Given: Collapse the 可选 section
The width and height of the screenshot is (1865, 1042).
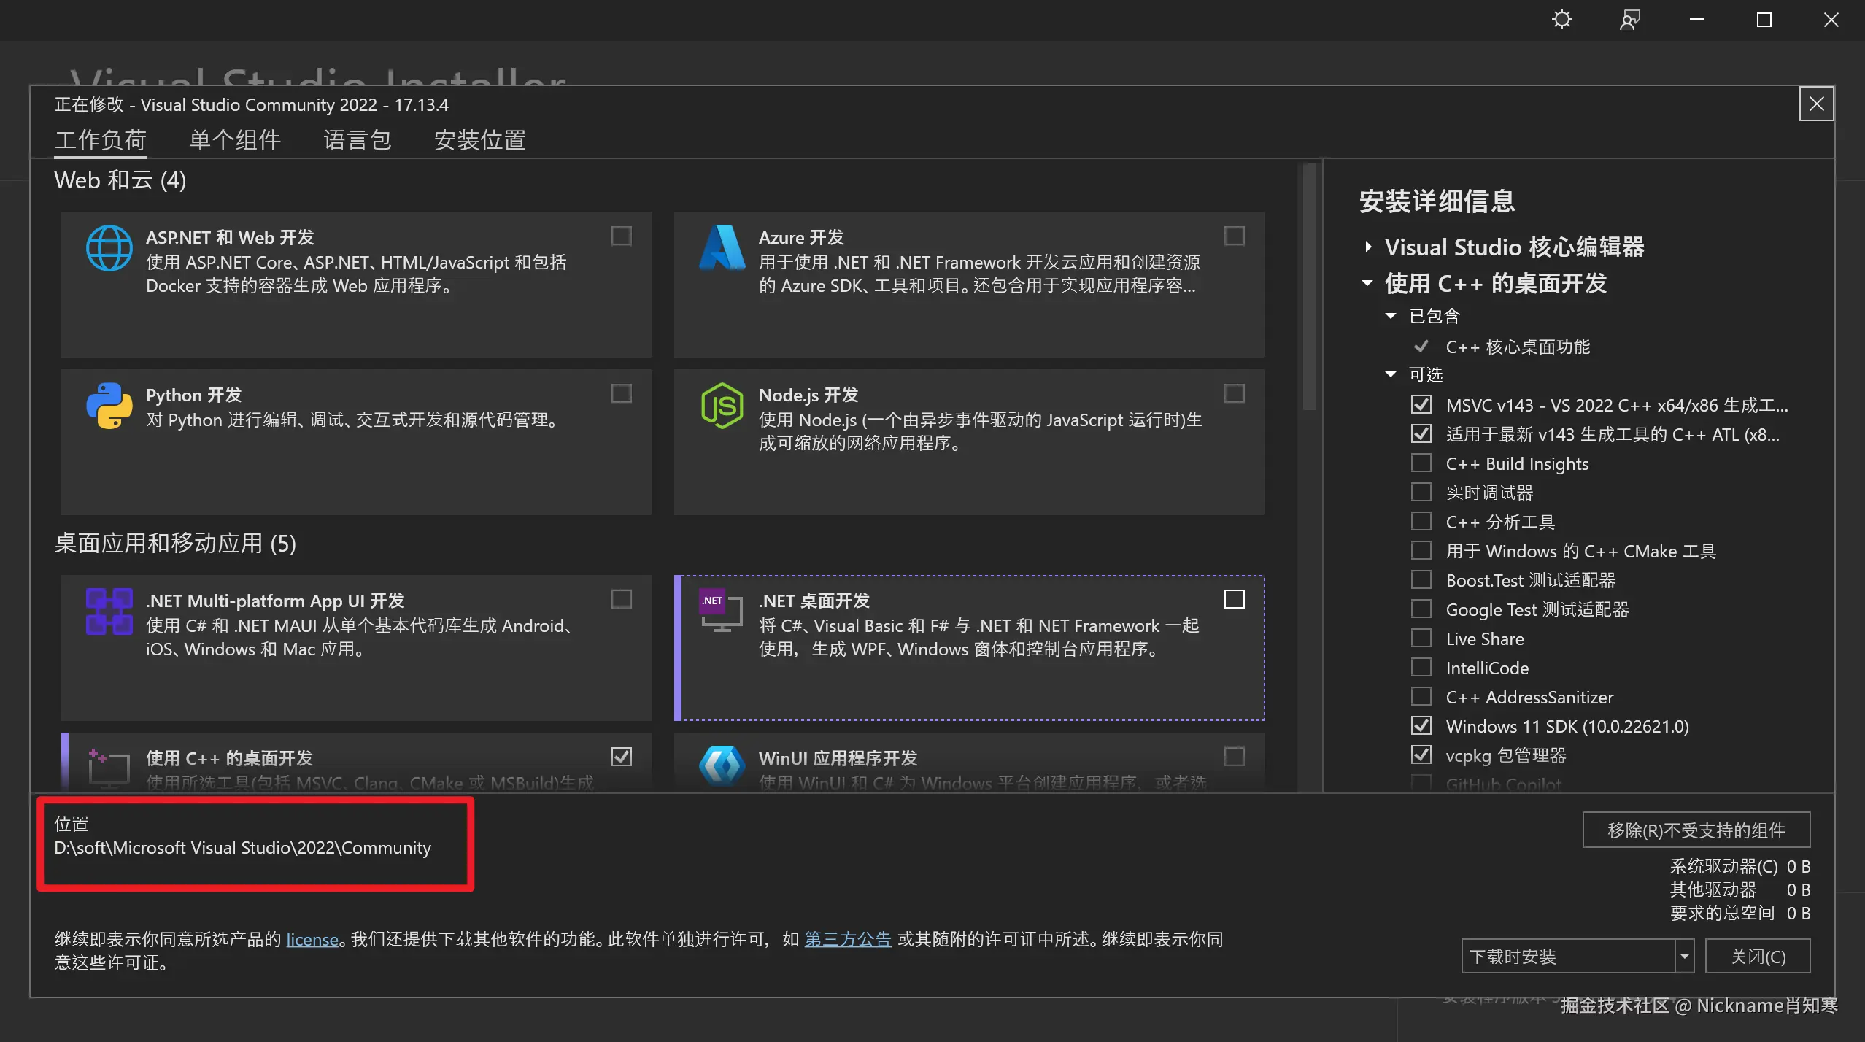Looking at the screenshot, I should click(1391, 374).
